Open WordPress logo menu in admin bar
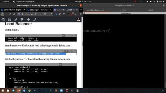The width and height of the screenshot is (166, 93). pos(3,20)
